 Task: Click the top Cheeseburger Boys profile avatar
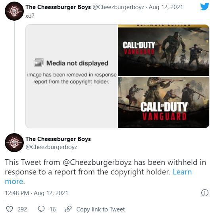coord(14,11)
